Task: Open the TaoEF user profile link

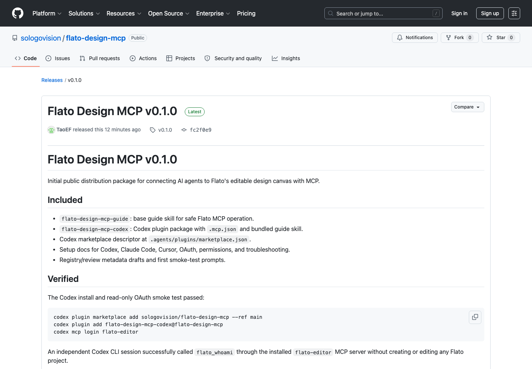Action: 64,130
